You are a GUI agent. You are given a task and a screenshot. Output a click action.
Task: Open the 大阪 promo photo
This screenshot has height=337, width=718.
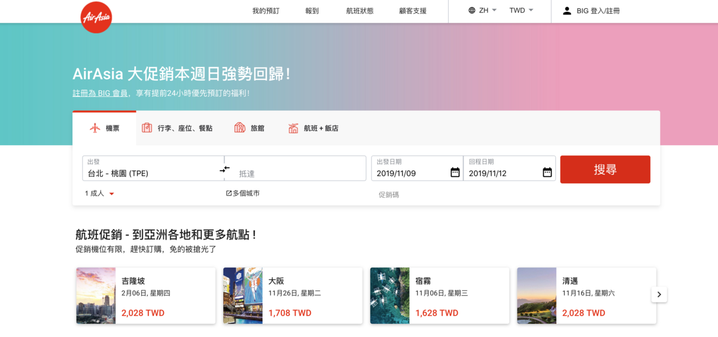[x=243, y=296]
